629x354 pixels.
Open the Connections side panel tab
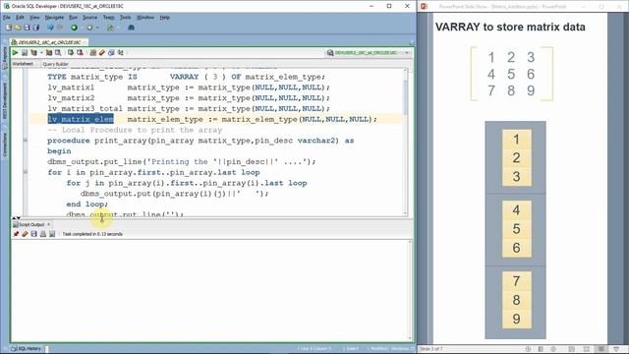[5, 145]
